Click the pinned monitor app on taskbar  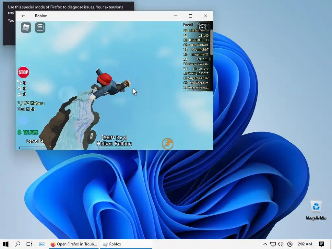pos(42,244)
